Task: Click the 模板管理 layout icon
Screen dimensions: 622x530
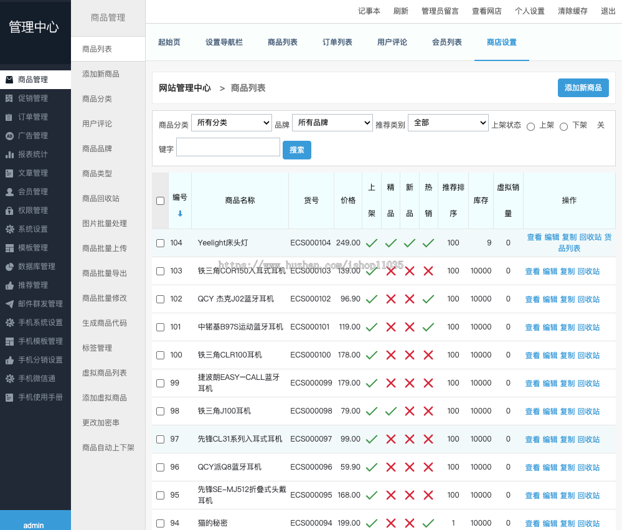Action: [9, 248]
